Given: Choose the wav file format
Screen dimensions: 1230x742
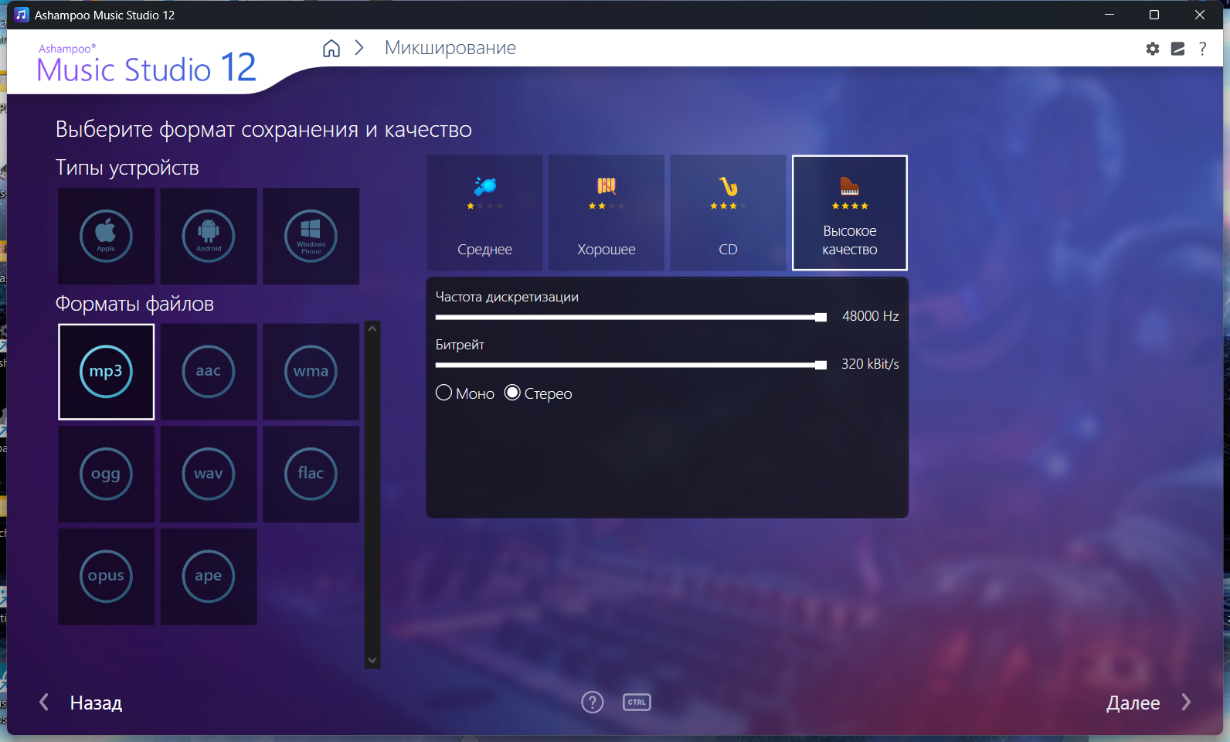Looking at the screenshot, I should click(209, 474).
